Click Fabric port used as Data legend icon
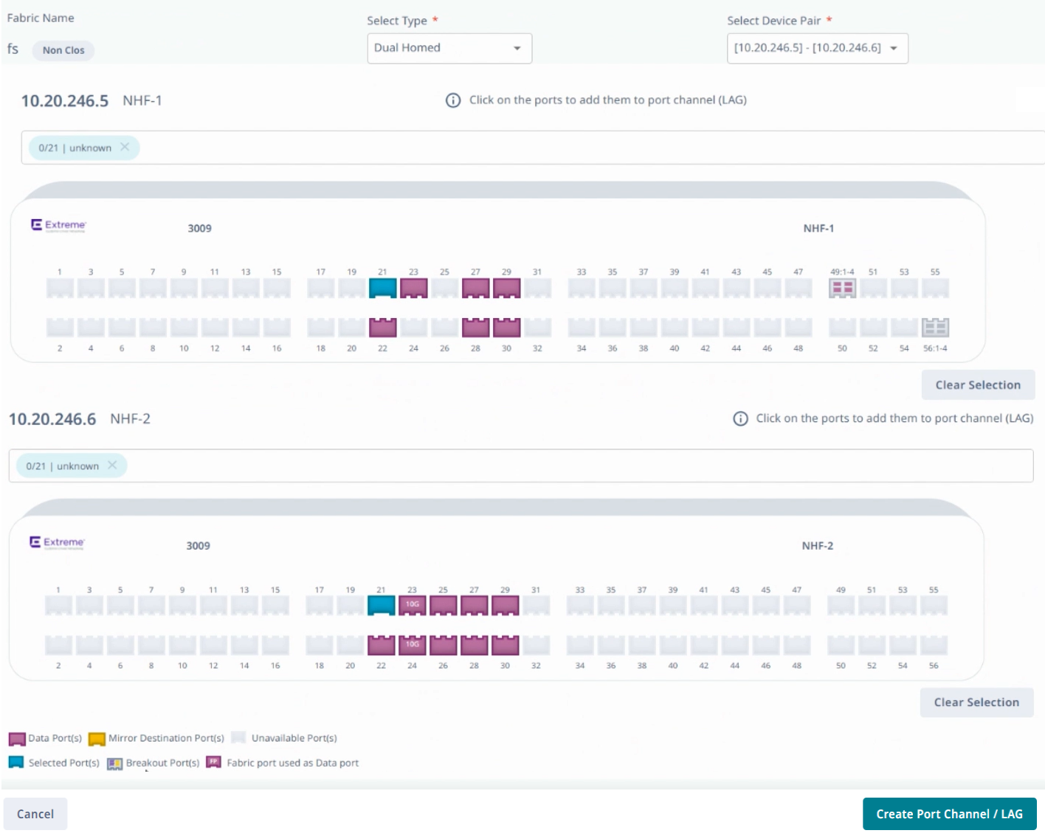Screen dimensions: 1045x836 coord(213,762)
